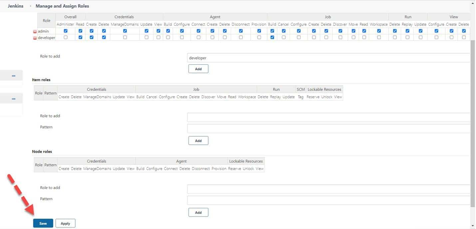The image size is (476, 229).
Task: Open the Jenkins breadcrumb link
Action: tap(15, 6)
